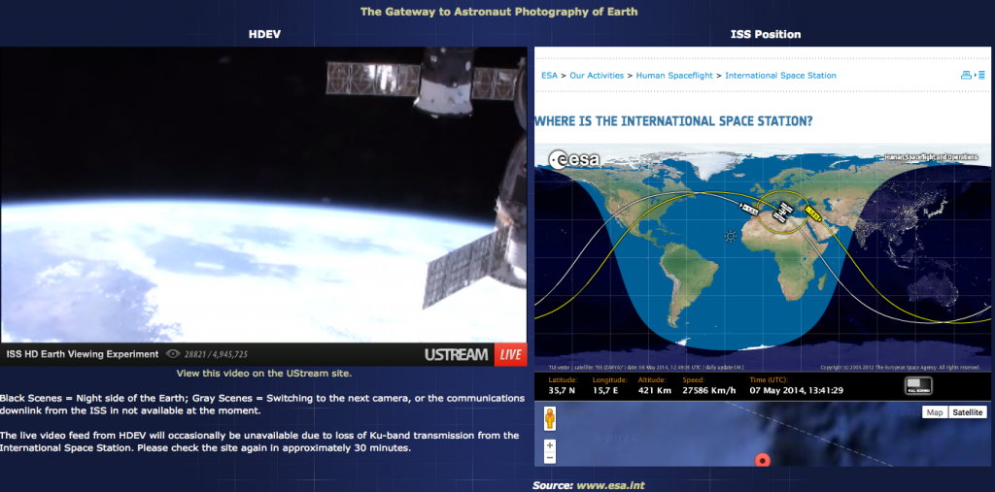Click the red ISS location marker
The height and width of the screenshot is (492, 995).
(x=763, y=460)
